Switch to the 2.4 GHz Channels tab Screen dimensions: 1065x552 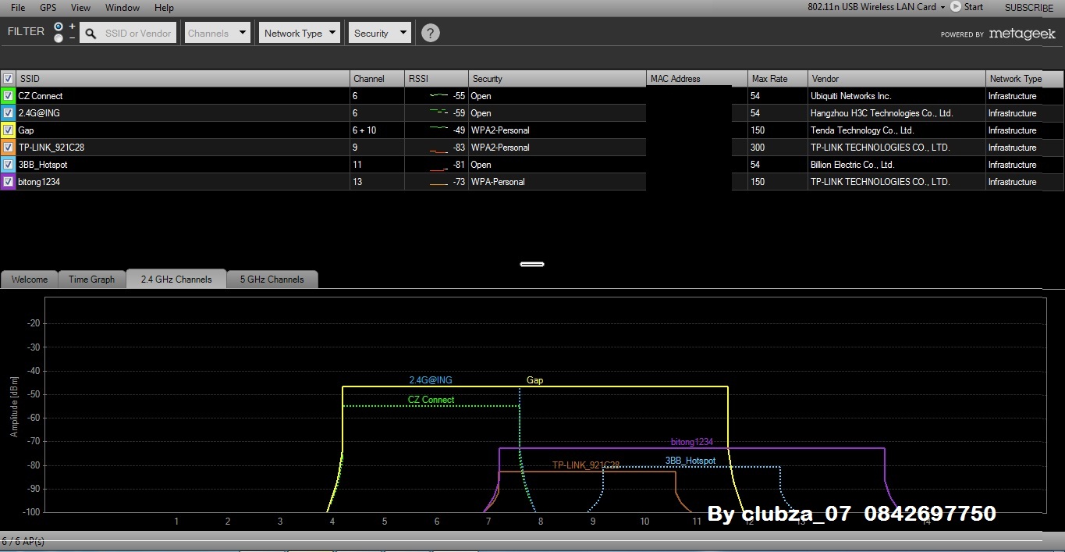point(176,279)
